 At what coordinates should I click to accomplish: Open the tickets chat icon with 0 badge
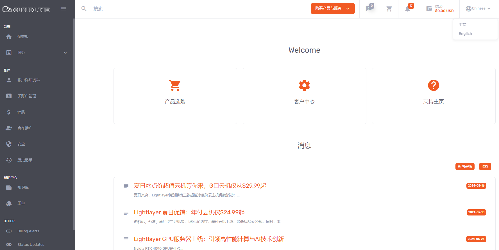369,8
